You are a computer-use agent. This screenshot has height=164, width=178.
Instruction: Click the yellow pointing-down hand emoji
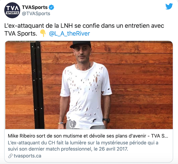pyautogui.click(x=43, y=33)
